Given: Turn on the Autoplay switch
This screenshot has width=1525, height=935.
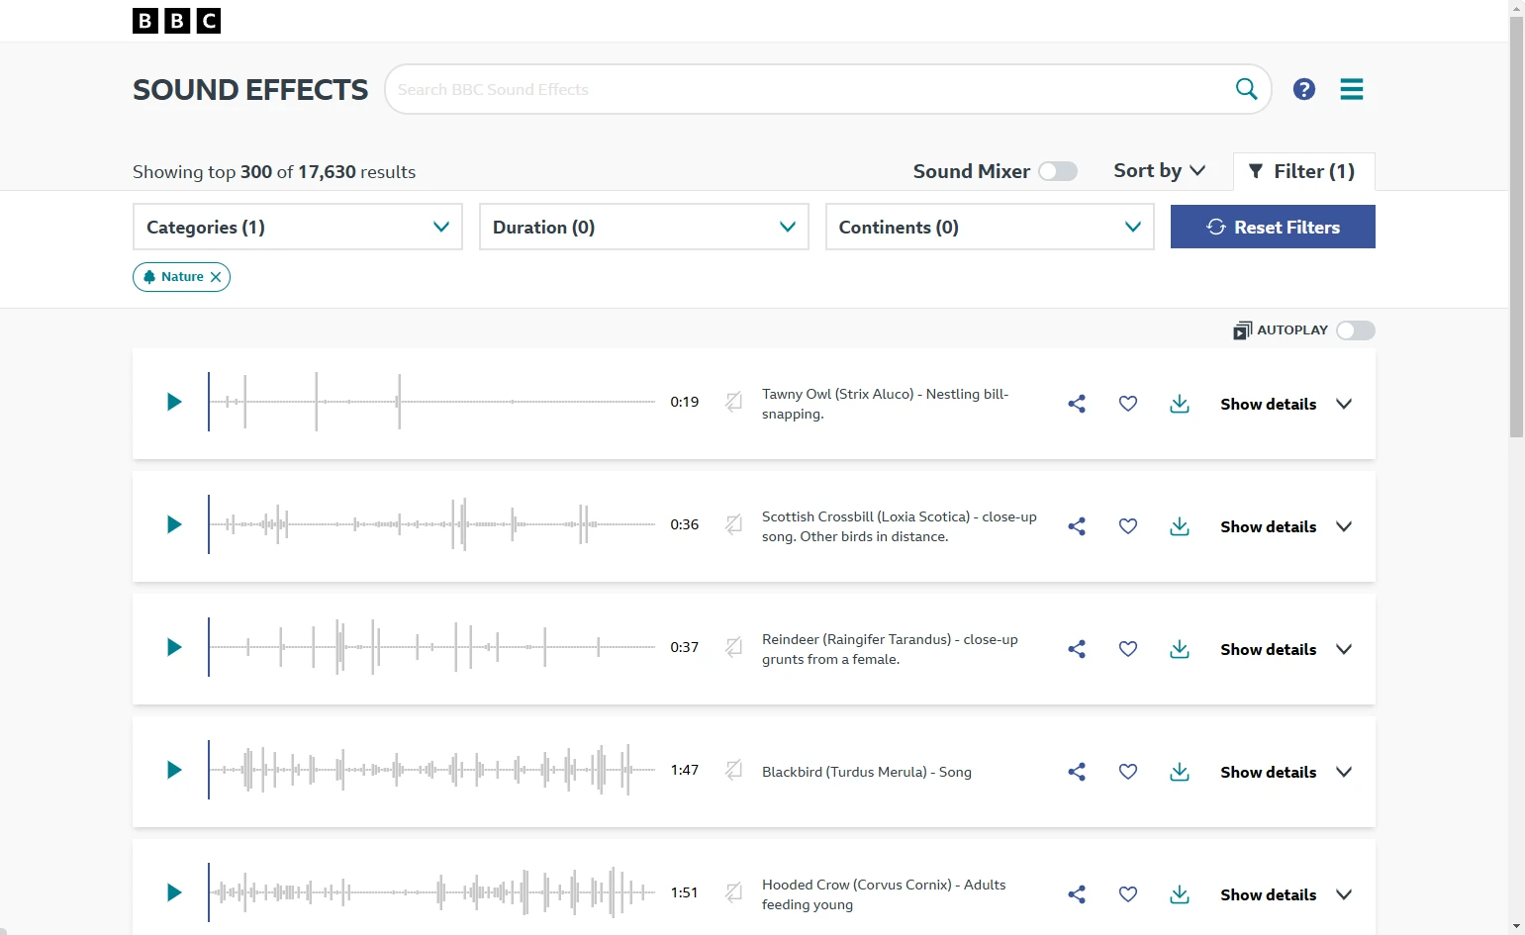Looking at the screenshot, I should click(x=1355, y=330).
